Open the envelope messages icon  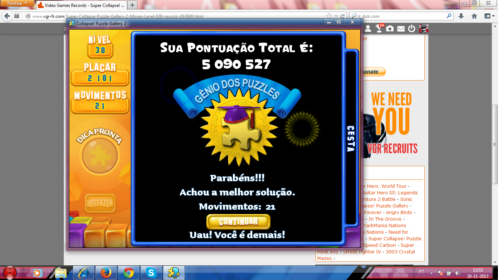click(401, 29)
